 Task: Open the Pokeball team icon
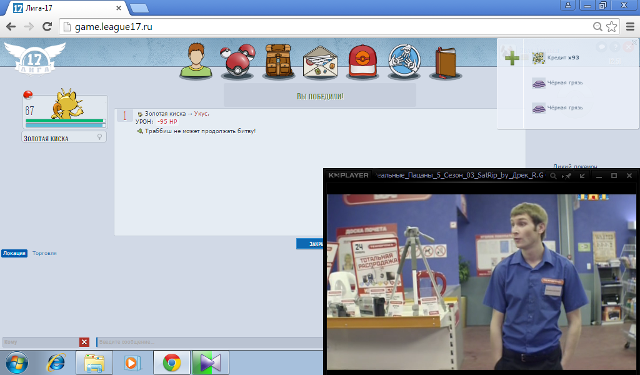pos(238,61)
